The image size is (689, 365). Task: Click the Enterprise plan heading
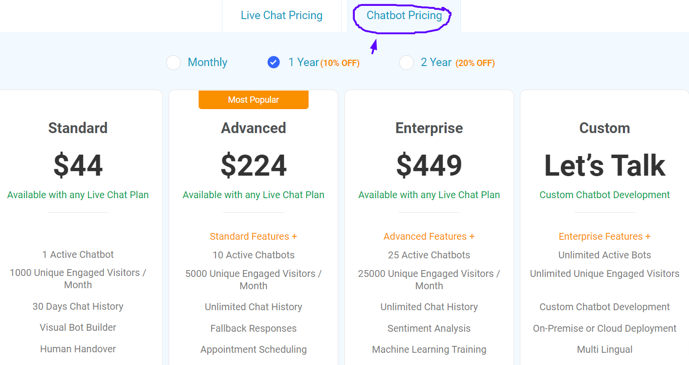[429, 128]
